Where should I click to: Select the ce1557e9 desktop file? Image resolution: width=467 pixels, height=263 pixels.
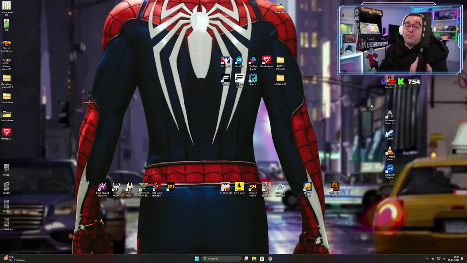pyautogui.click(x=7, y=225)
